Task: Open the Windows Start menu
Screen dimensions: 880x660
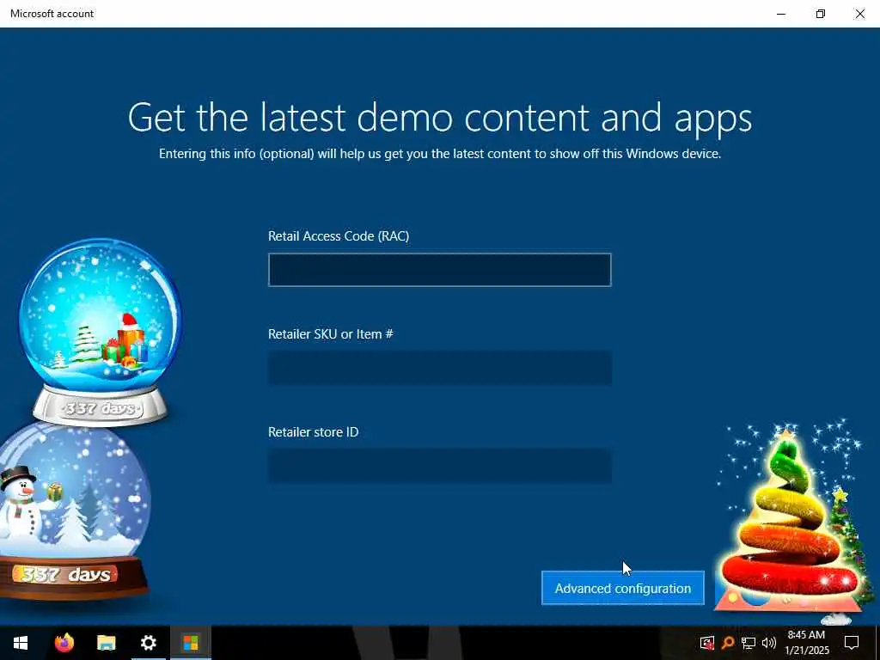Action: coord(21,643)
